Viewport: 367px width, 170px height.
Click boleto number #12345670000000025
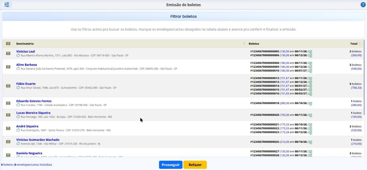265,142
